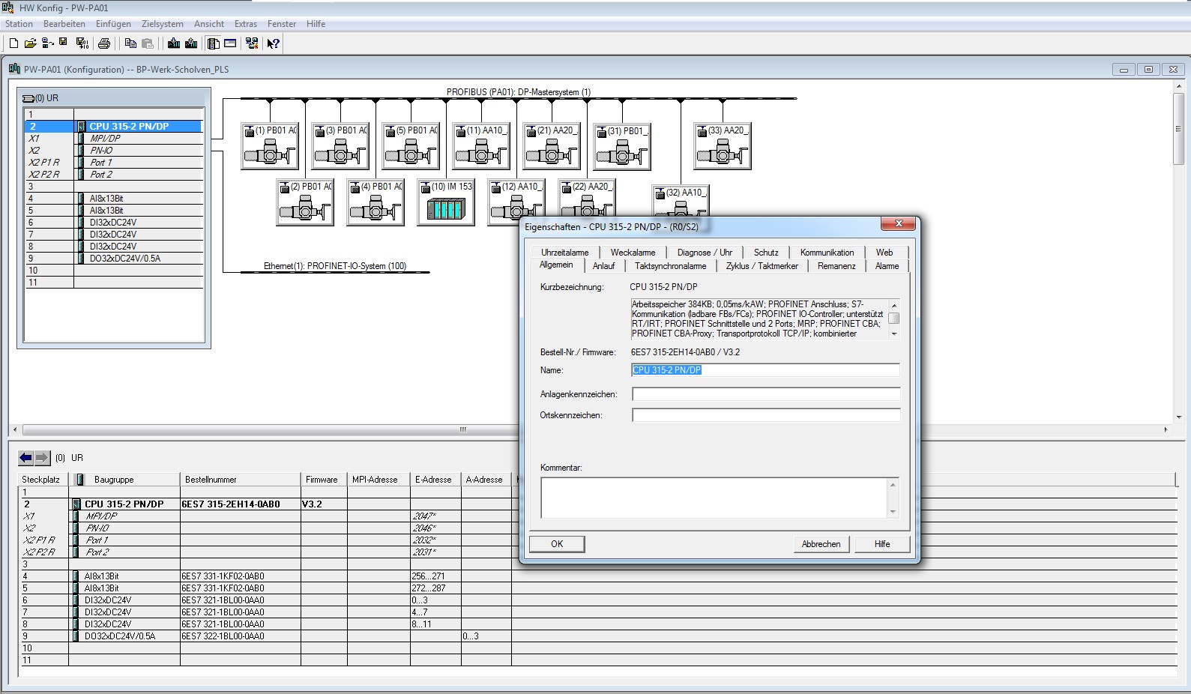This screenshot has height=694, width=1191.
Task: Click the Configure network toolbar icon
Action: (x=252, y=43)
